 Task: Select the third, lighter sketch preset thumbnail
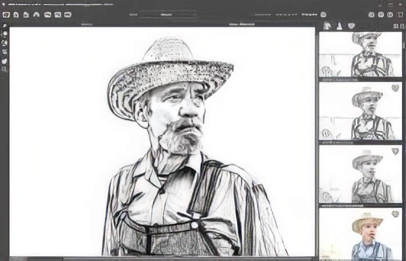360,174
